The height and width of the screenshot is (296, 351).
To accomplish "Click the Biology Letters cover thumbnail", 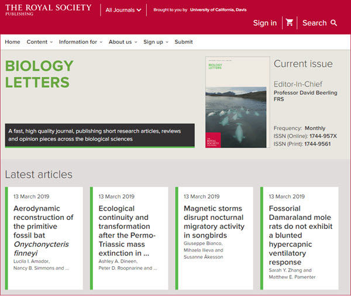I will pyautogui.click(x=238, y=102).
